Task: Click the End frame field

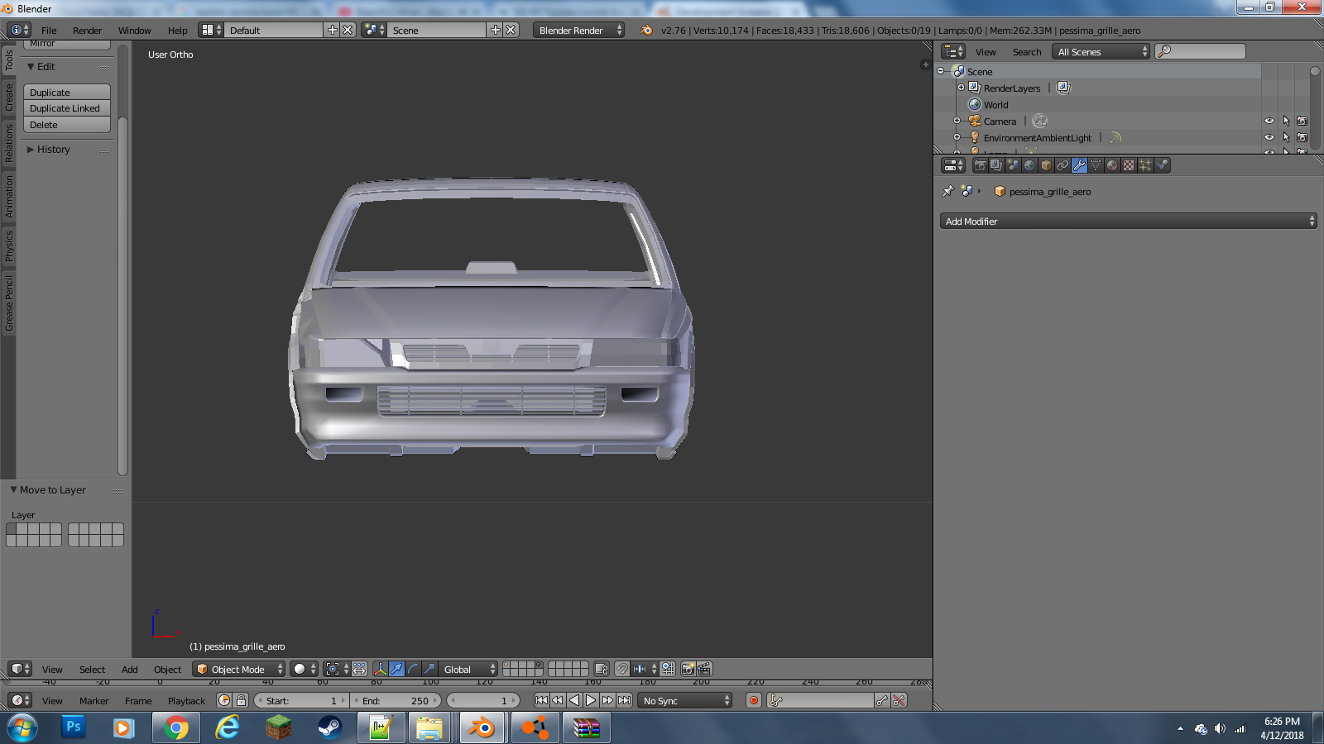Action: pyautogui.click(x=396, y=700)
